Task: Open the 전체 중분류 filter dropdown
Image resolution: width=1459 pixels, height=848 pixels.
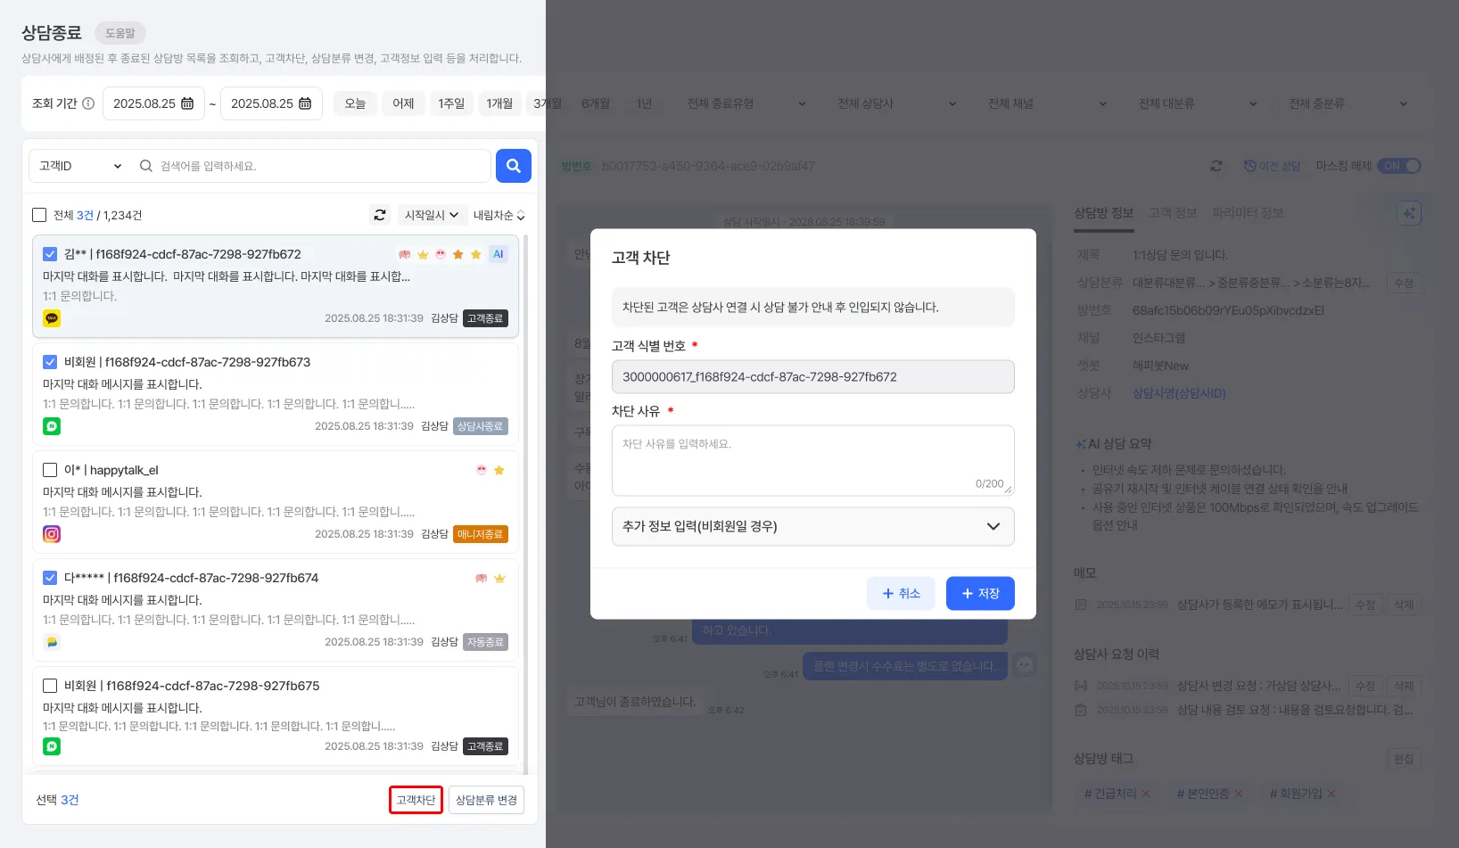Action: 1347,103
